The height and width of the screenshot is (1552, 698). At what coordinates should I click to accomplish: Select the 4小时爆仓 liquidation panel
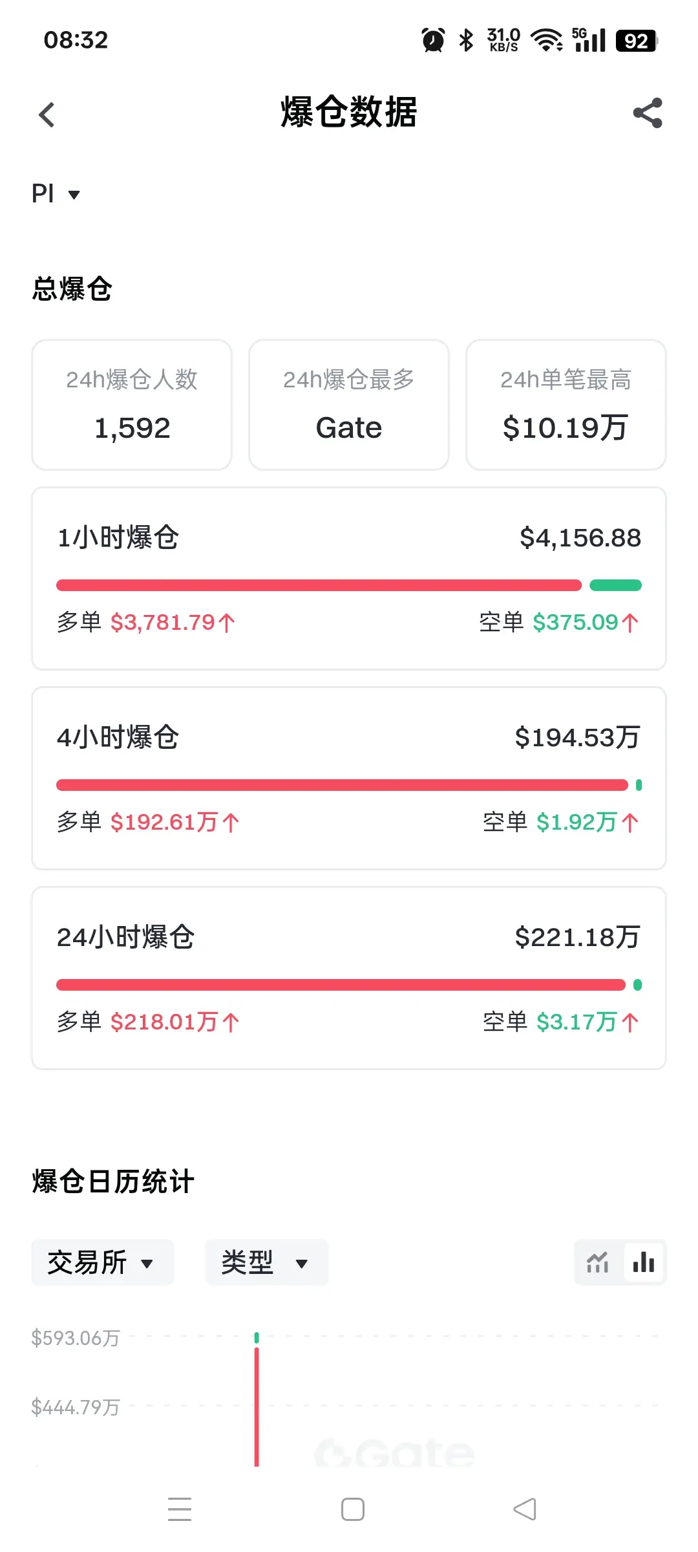349,779
